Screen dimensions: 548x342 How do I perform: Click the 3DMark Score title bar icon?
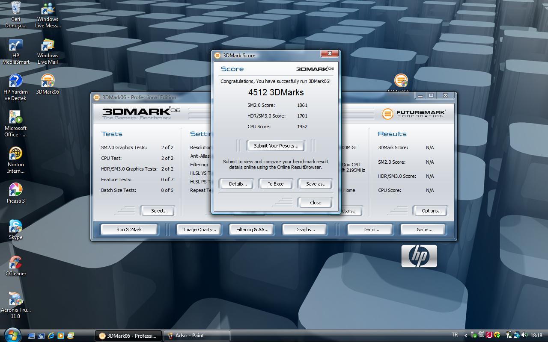[217, 56]
